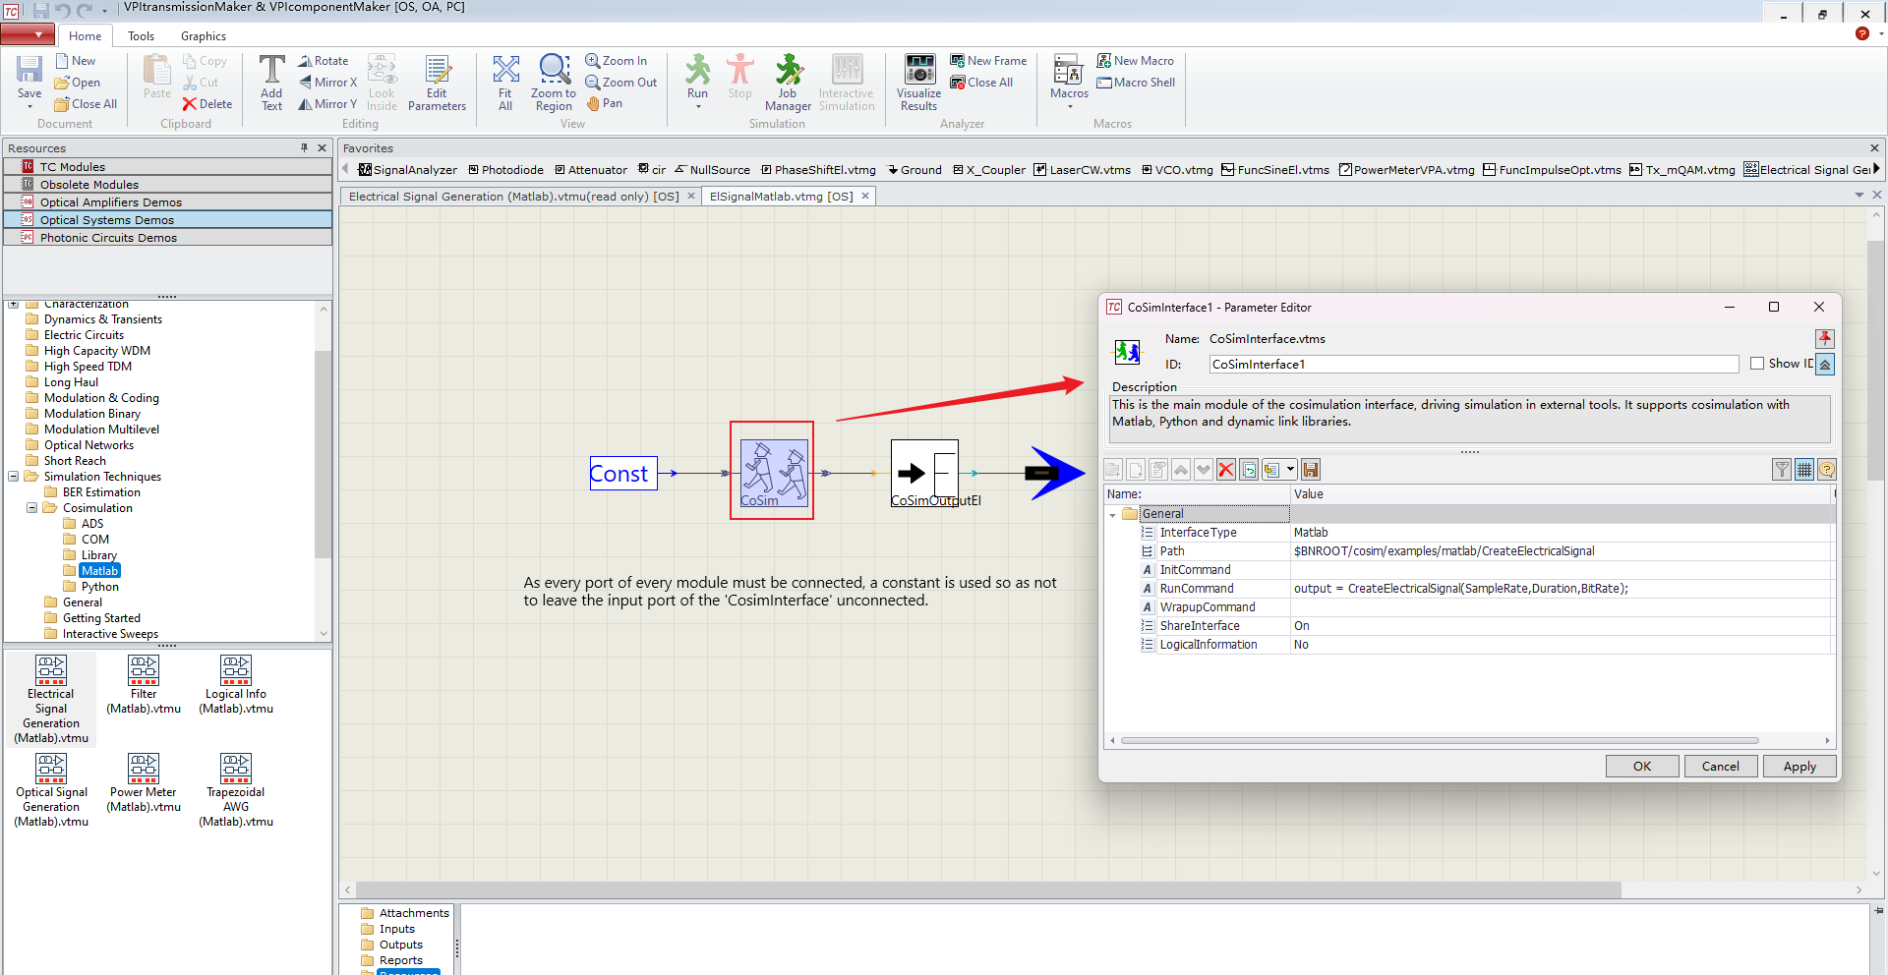Collapse the Simulation Techniques tree node
This screenshot has height=975, width=1888.
pos(14,477)
